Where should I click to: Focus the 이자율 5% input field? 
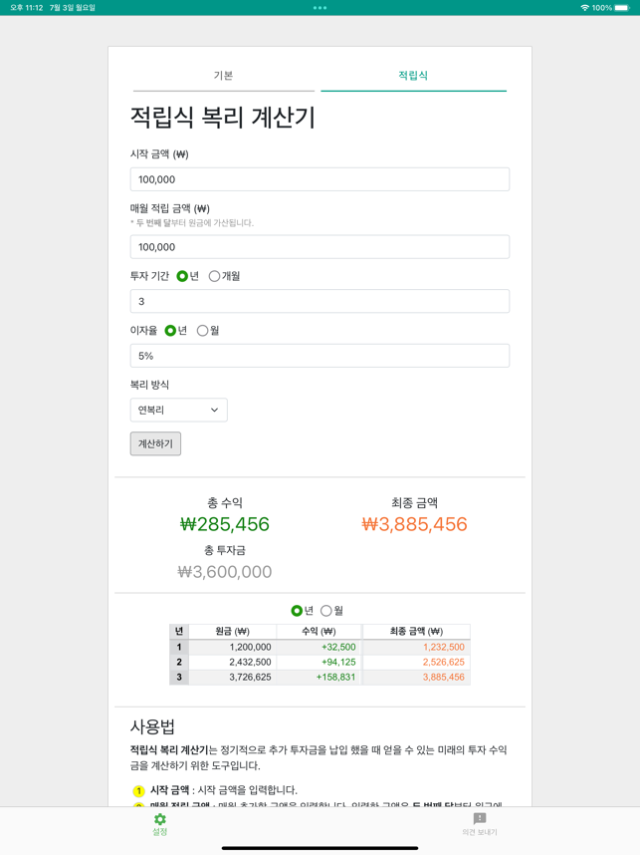(x=320, y=356)
